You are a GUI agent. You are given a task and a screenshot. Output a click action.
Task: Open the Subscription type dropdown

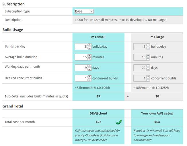[84, 11]
